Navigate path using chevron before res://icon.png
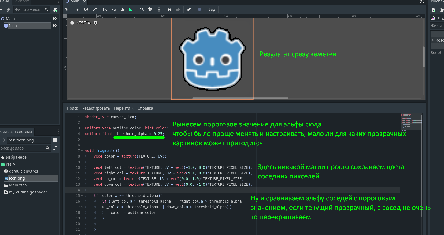Viewport: 444px width, 235px height. [4, 140]
